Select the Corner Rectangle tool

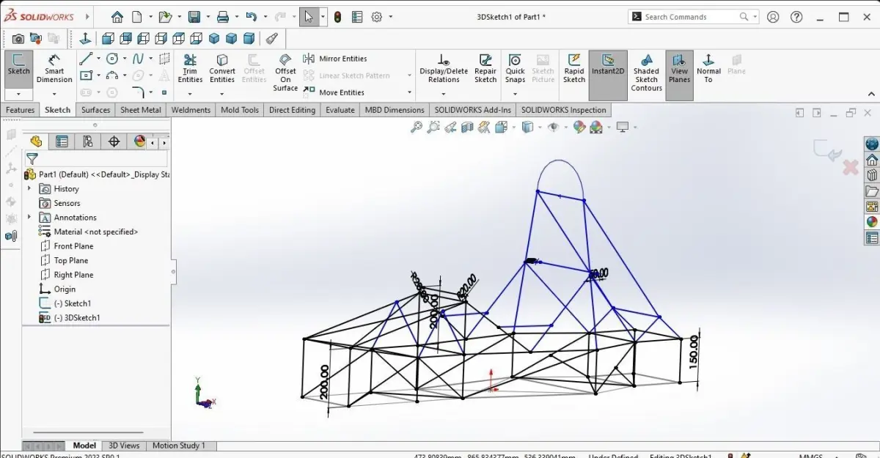(x=86, y=75)
